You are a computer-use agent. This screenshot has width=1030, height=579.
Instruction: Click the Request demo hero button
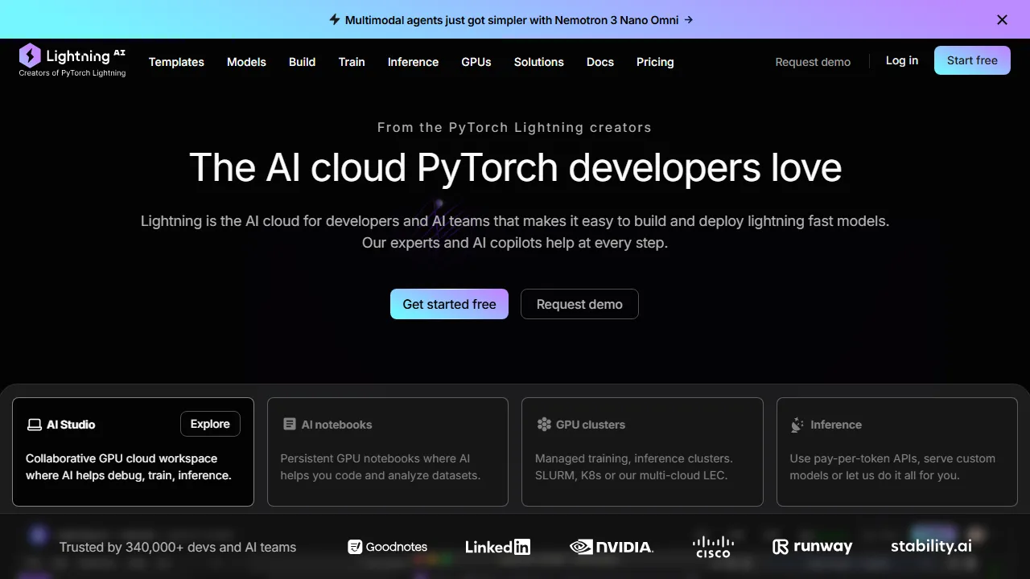[579, 304]
